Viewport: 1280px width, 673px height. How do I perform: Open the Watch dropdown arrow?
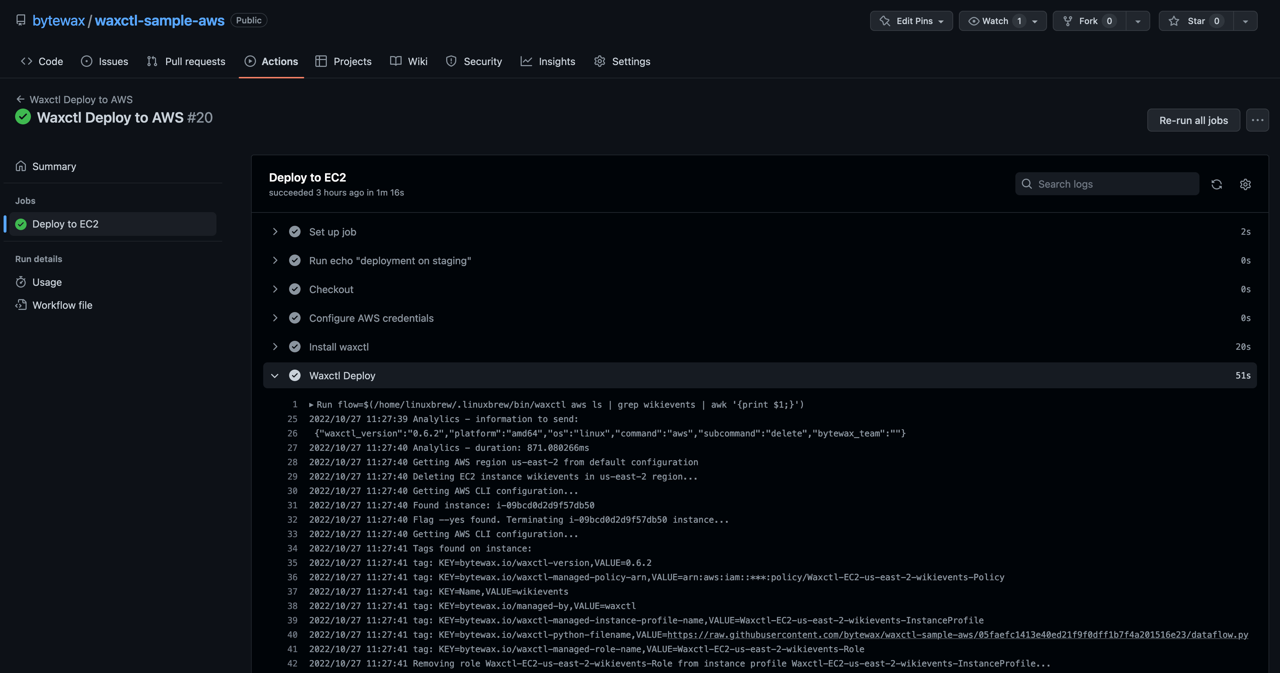pos(1035,21)
